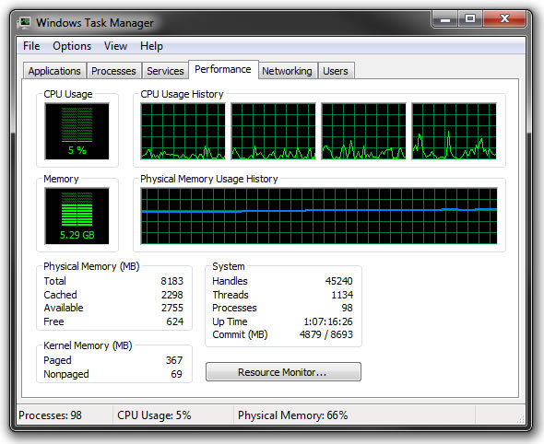Image resolution: width=544 pixels, height=444 pixels.
Task: Open the Options menu
Action: tap(72, 46)
